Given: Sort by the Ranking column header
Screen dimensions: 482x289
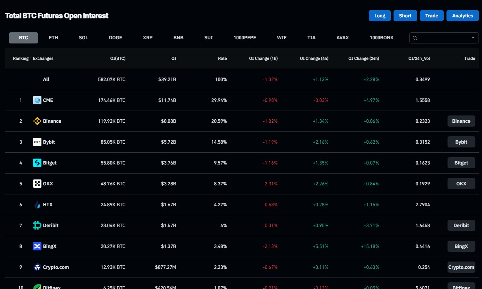Looking at the screenshot, I should 21,58.
